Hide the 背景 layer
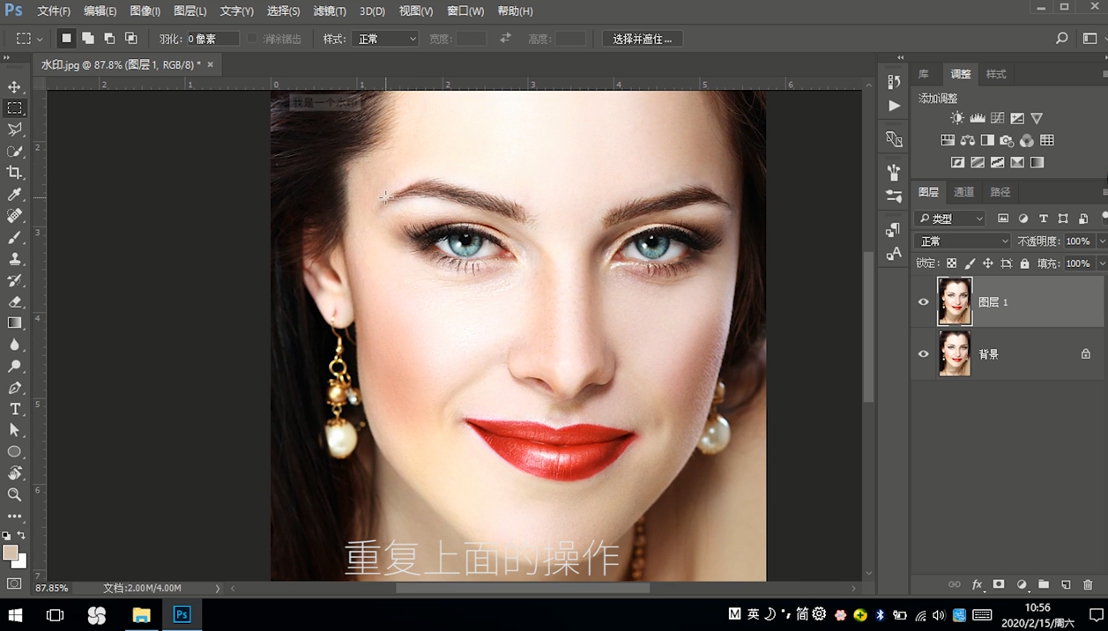Screen dimensions: 1108x631 924,354
